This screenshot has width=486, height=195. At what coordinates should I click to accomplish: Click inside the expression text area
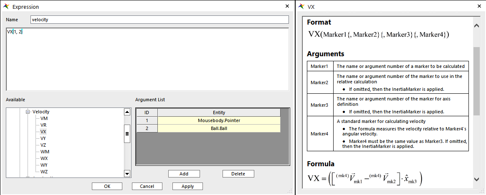(x=147, y=60)
